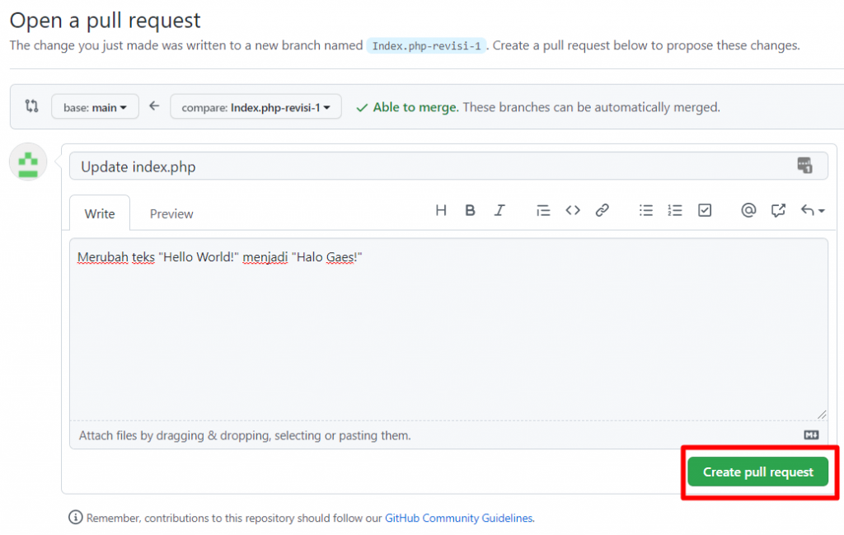Insert task list checkbox icon
This screenshot has width=844, height=535.
[x=705, y=210]
